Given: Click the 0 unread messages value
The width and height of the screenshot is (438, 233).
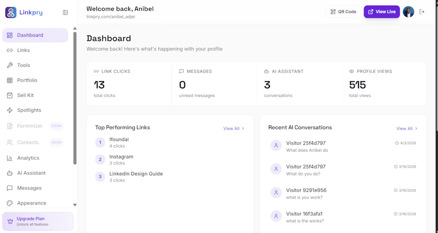Looking at the screenshot, I should (182, 85).
